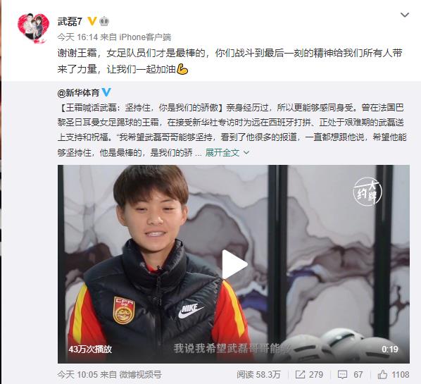Like the post with thumbs-up 1108
This screenshot has height=384, width=421.
[x=394, y=375]
